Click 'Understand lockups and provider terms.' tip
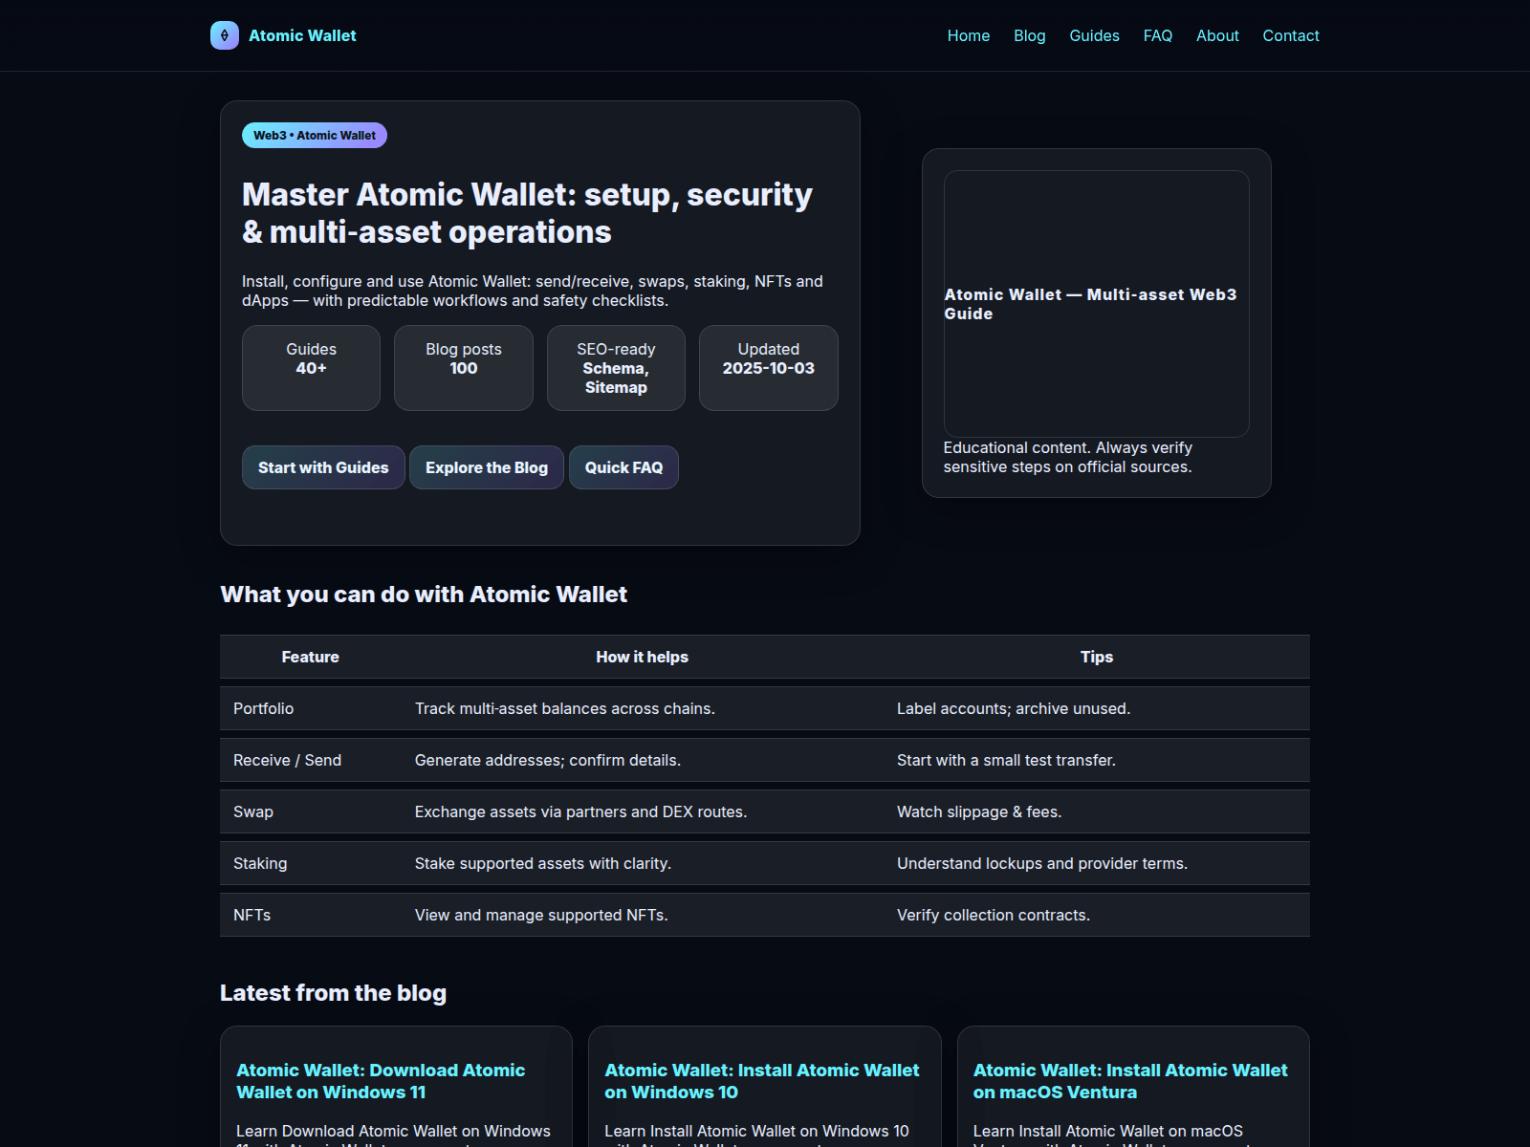This screenshot has width=1530, height=1147. pos(1097,863)
